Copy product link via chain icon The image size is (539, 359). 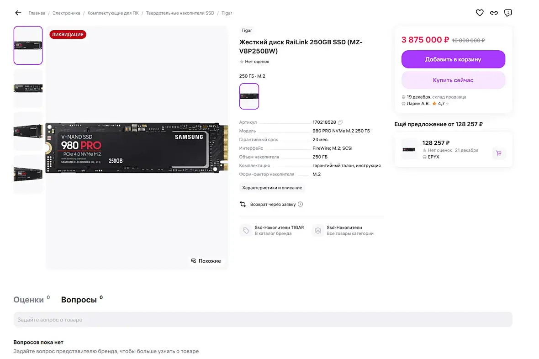pos(494,13)
